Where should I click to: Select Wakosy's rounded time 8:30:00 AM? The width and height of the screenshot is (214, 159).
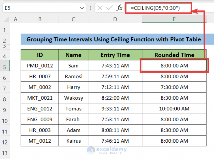click(x=174, y=98)
